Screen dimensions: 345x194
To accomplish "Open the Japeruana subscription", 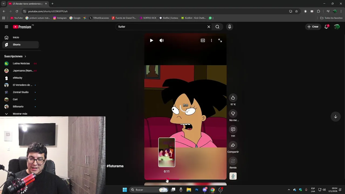I will tap(20, 71).
